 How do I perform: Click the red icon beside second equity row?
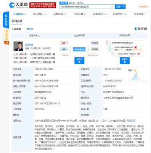pos(135,47)
